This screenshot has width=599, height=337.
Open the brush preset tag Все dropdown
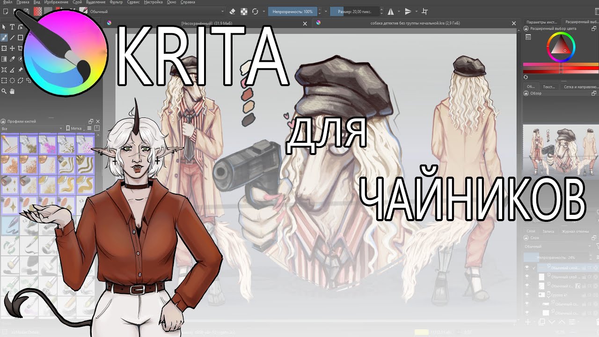32,128
